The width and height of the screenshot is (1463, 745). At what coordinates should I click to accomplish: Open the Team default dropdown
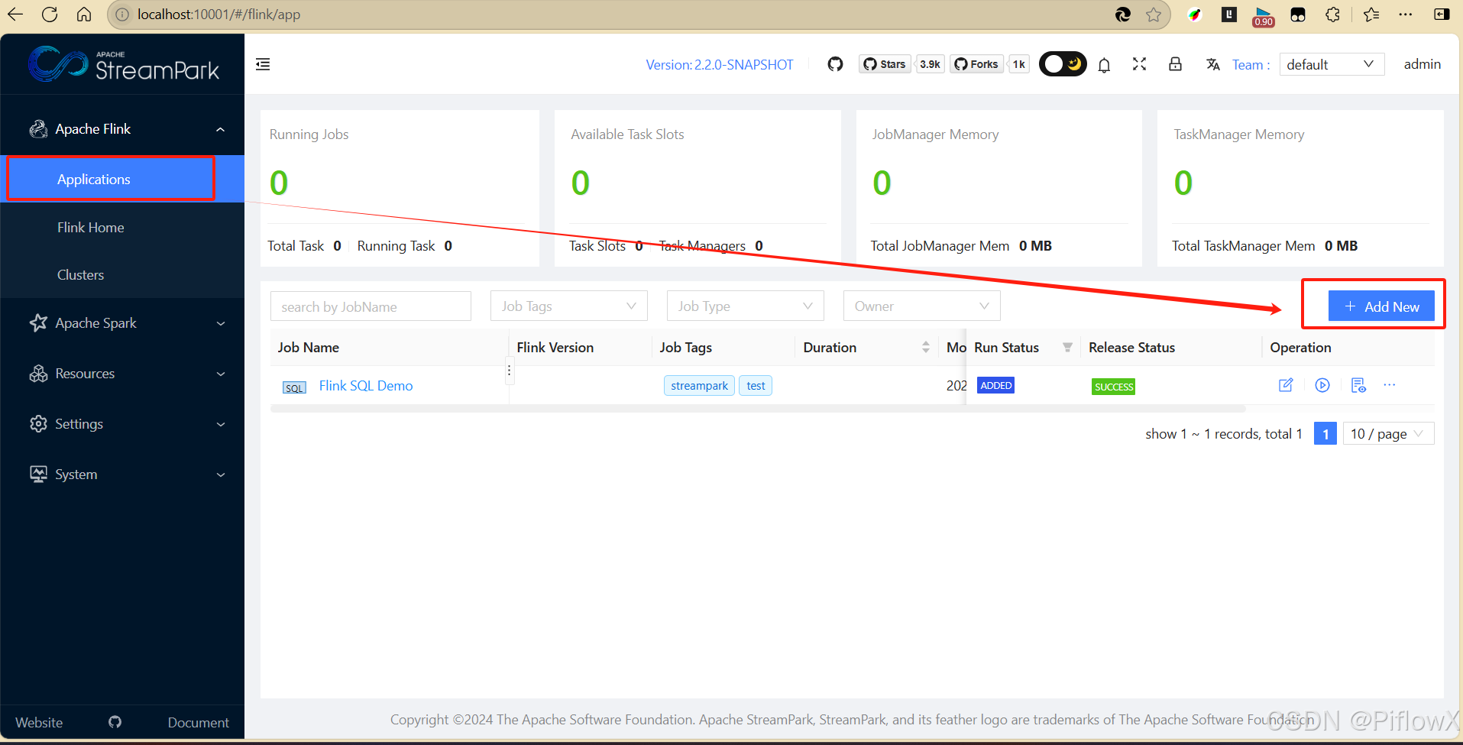pos(1332,64)
